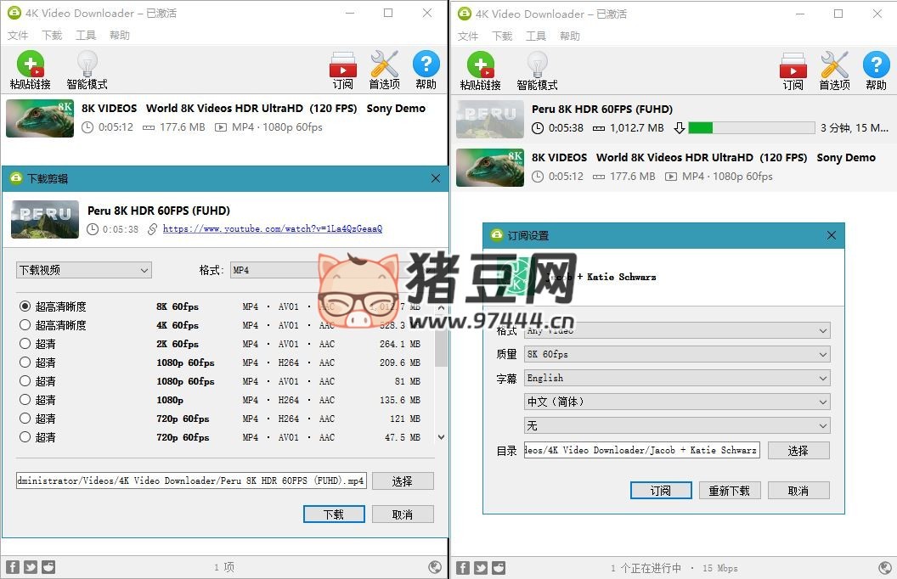
Task: Open the 字幕 dropdown showing English
Action: tap(676, 378)
